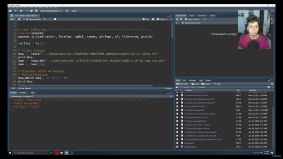Viewport: 283px width, 159px height.
Task: Open the Addins dropdown
Action: [75, 11]
